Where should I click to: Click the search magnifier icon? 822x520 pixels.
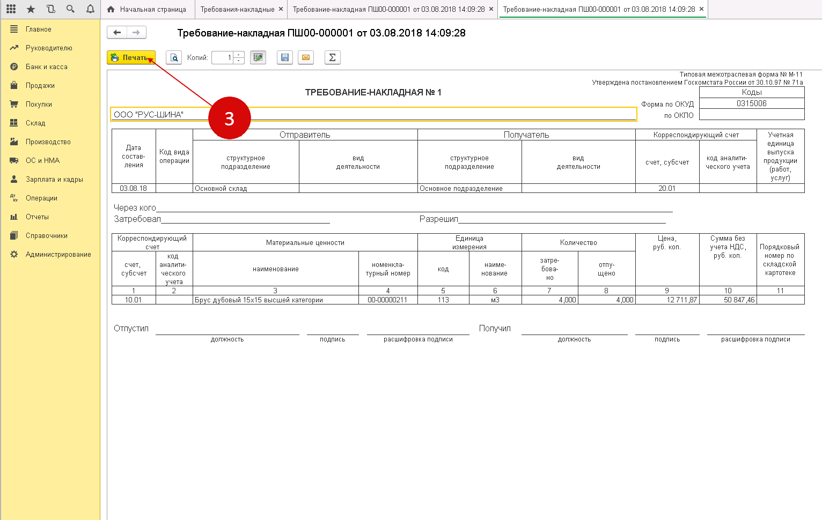click(x=70, y=9)
